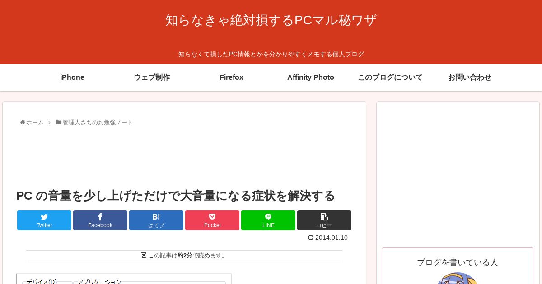Click the blog tagline under the title
Viewport: 542px width, 284px height.
(x=271, y=54)
